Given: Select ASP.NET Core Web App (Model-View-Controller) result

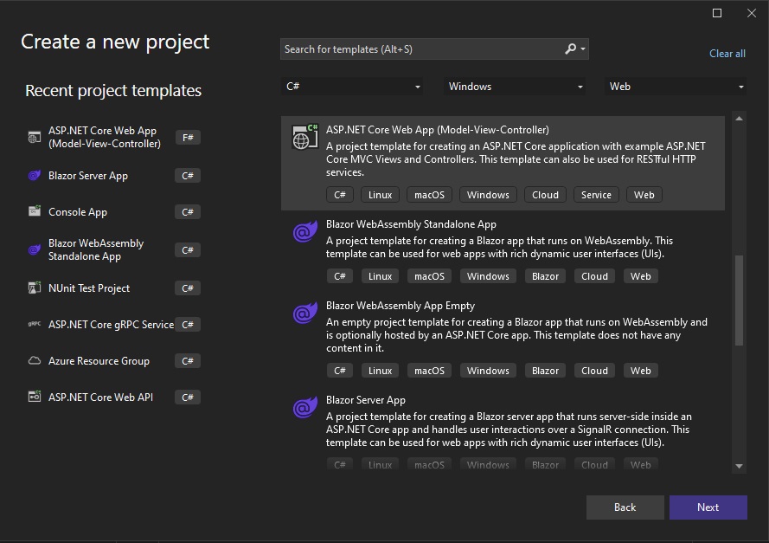Looking at the screenshot, I should pos(503,164).
